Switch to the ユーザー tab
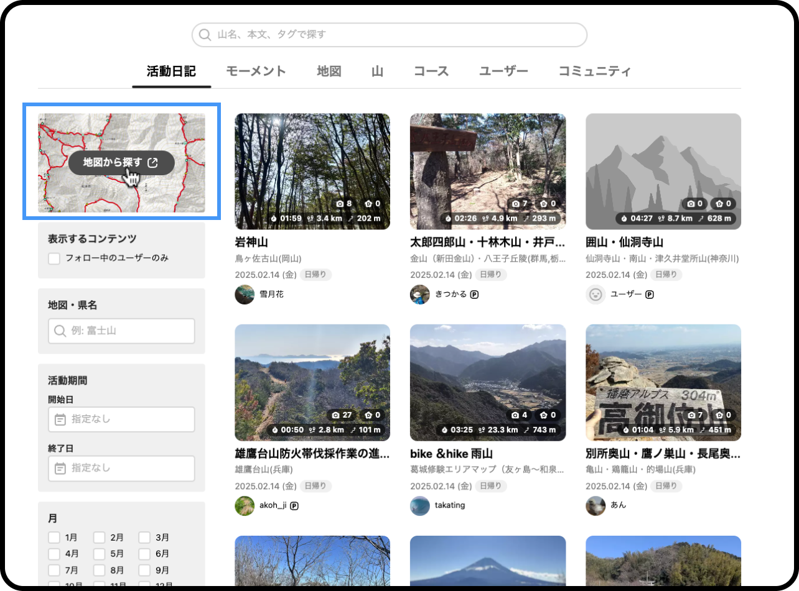Screen dimensions: 799x591 pos(503,71)
